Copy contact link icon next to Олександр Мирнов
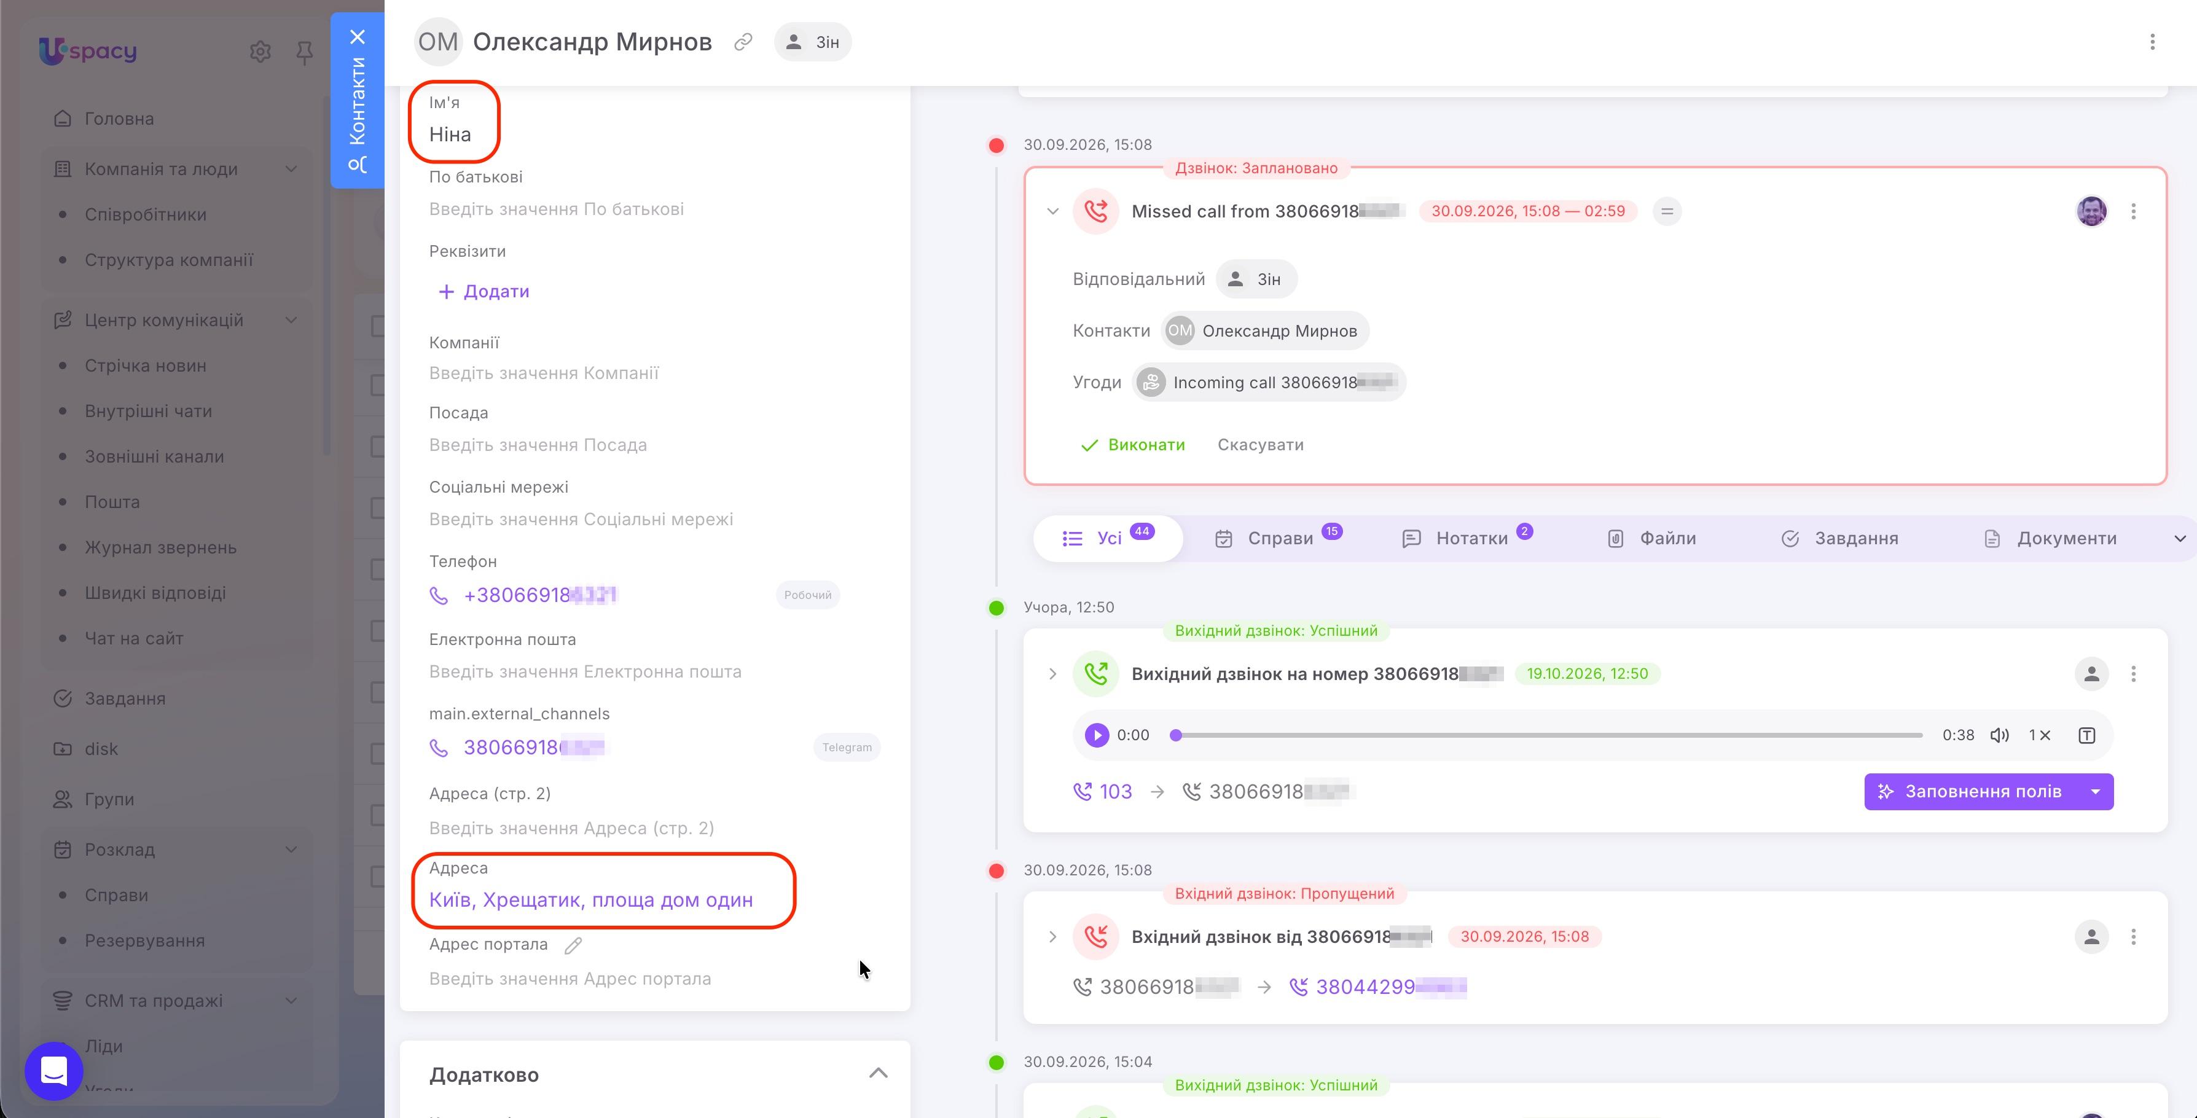The image size is (2197, 1118). pyautogui.click(x=744, y=42)
